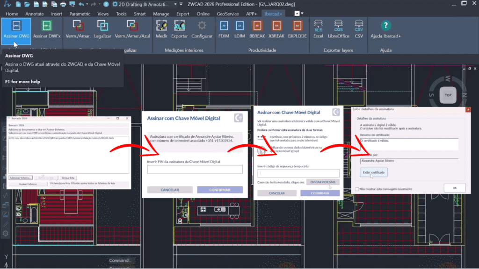Switch to the Insert tab

tap(57, 14)
